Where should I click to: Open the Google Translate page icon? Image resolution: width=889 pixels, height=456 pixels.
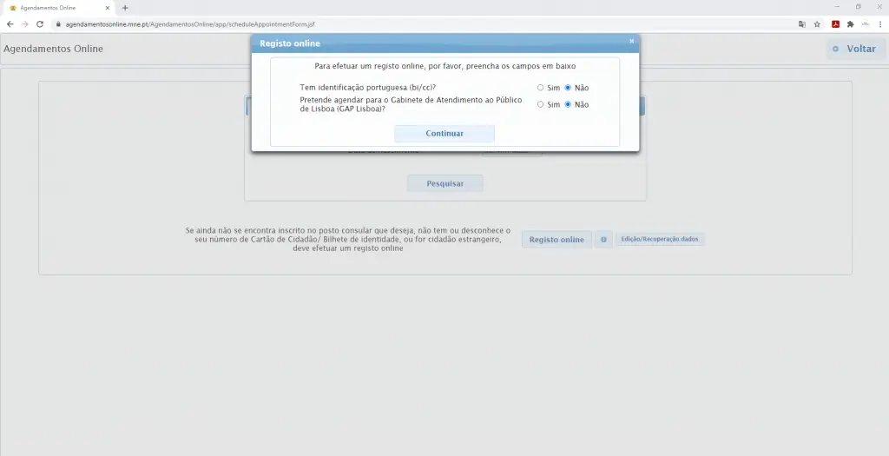click(802, 24)
